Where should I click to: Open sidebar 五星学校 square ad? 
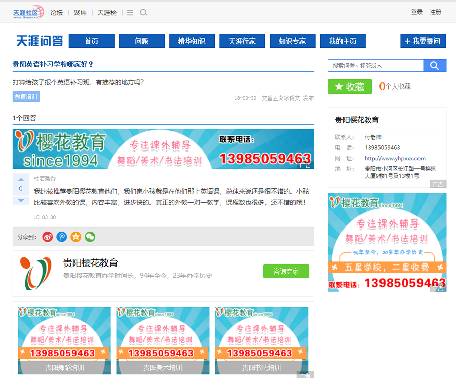(x=387, y=242)
